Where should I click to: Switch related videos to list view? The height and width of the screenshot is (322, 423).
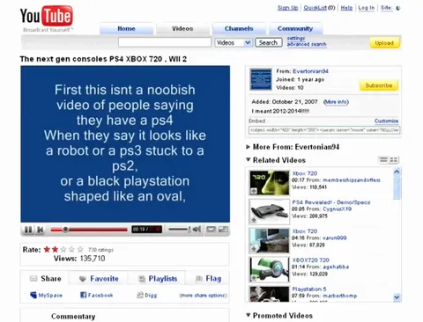383,160
